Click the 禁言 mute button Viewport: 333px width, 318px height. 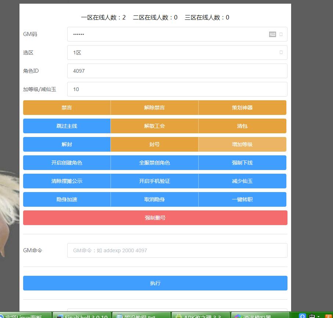coord(67,108)
